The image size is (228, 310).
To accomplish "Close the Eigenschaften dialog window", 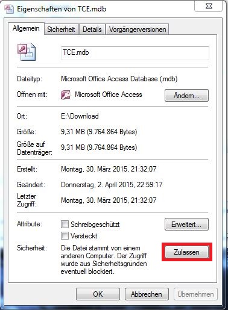I will click(209, 6).
